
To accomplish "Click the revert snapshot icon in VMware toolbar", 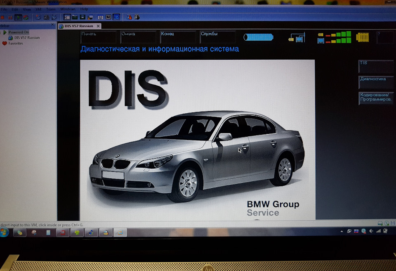I will [x=46, y=17].
